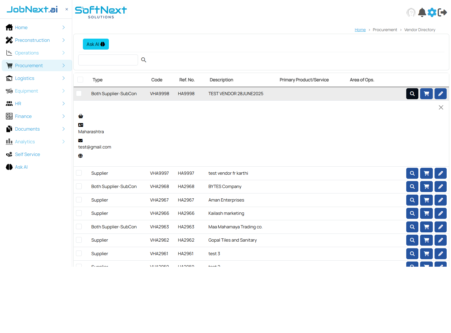Click inside the vendor search input field
This screenshot has height=333, width=451.
tap(108, 60)
